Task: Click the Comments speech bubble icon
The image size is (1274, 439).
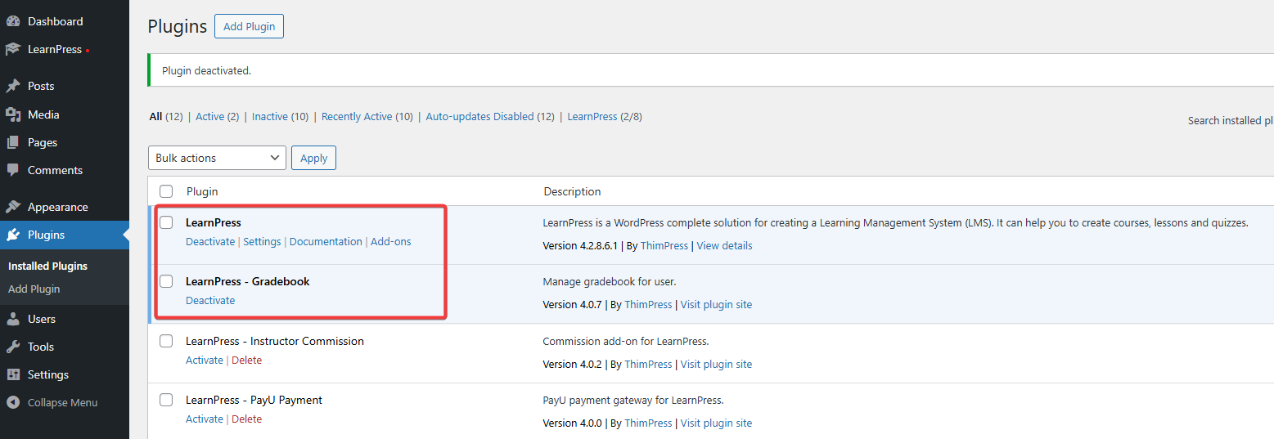Action: [x=13, y=170]
